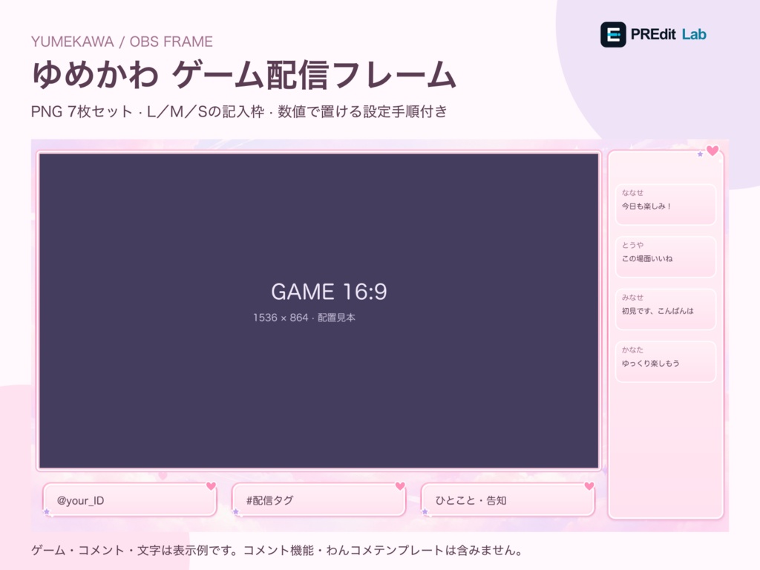Click the star beside the comment panel heart
Image resolution: width=760 pixels, height=570 pixels.
click(700, 154)
